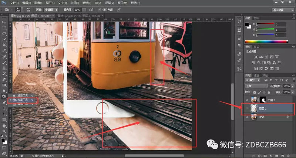Enable the airbrush icon in the options bar

[91, 10]
